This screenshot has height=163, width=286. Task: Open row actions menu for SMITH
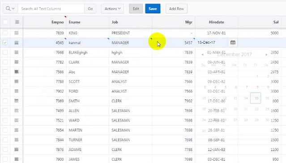(17, 101)
